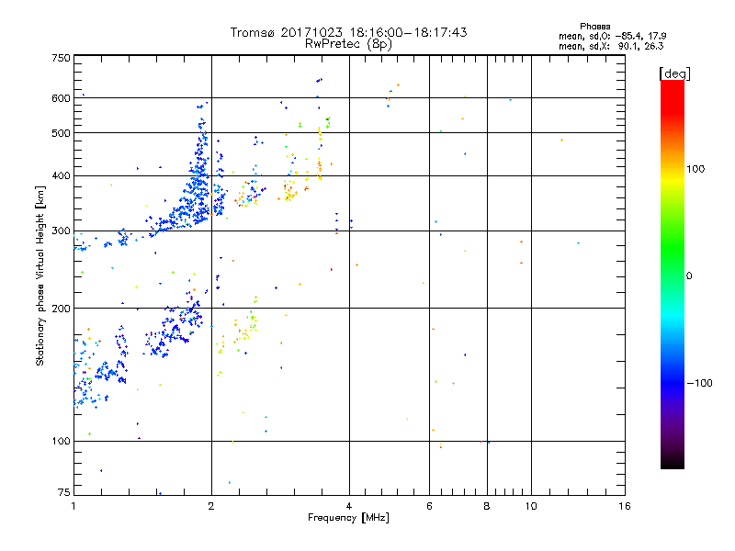Screen dimensions: 735x551
Task: Select the mean, sd,O statistics line
Action: (x=611, y=36)
